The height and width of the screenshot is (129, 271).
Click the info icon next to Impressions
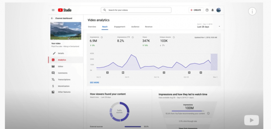(x=102, y=37)
